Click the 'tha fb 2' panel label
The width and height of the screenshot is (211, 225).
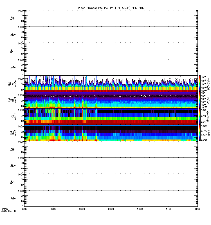(x=13, y=67)
